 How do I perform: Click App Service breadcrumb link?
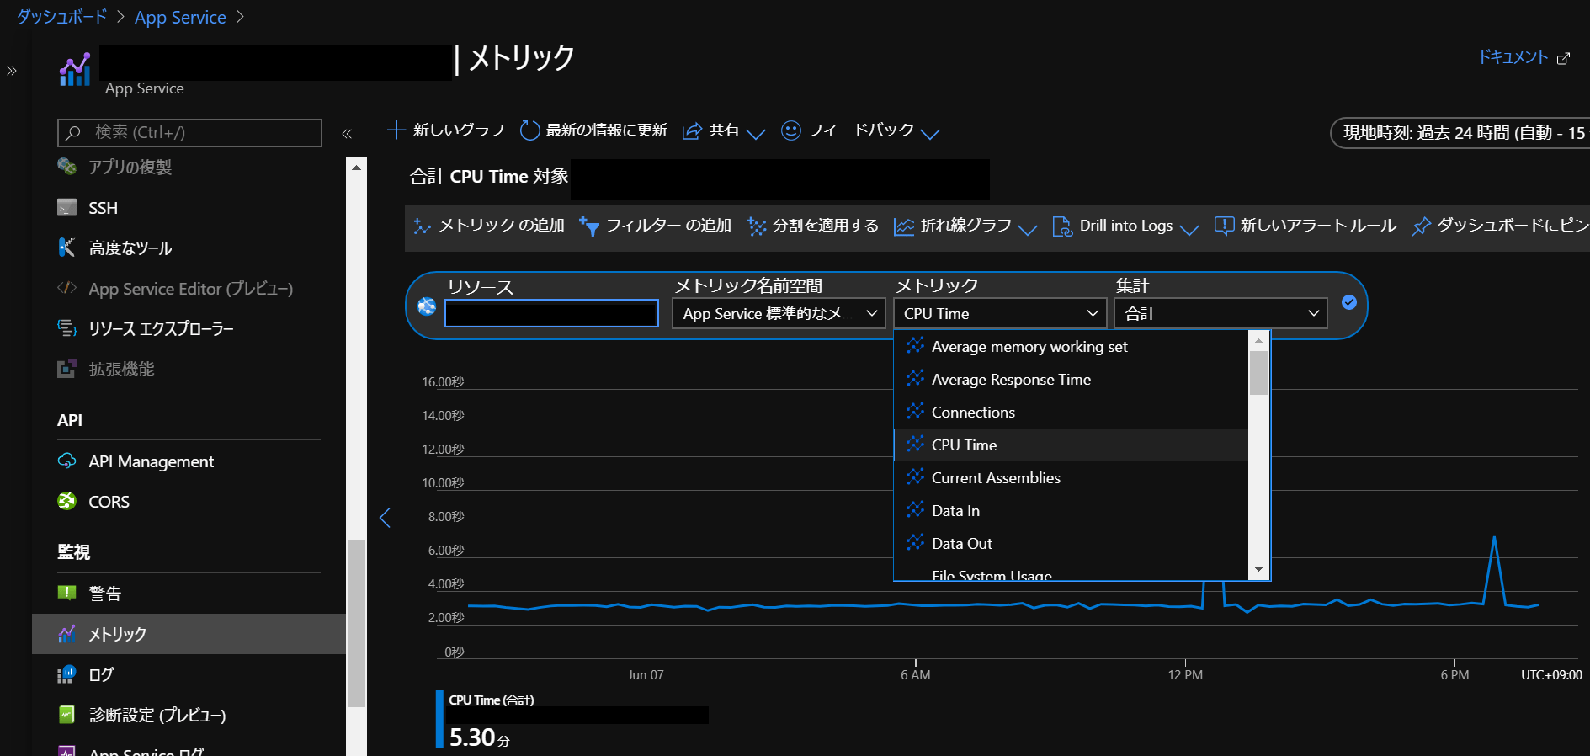(180, 17)
